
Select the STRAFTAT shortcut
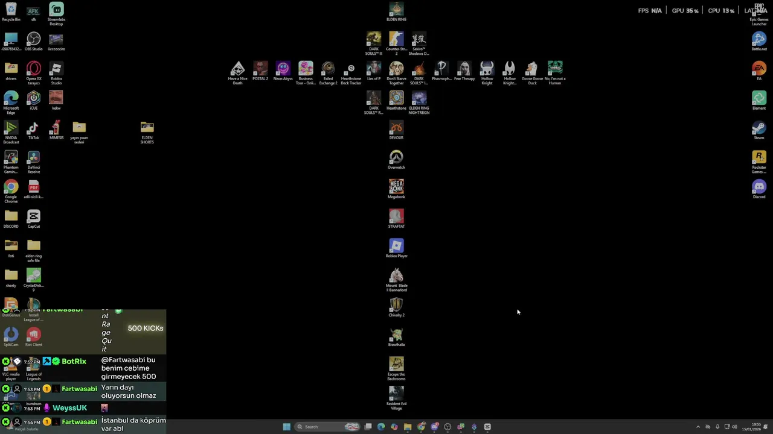coord(396,219)
